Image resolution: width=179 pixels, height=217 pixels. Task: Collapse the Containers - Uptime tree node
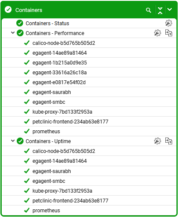tap(13, 141)
